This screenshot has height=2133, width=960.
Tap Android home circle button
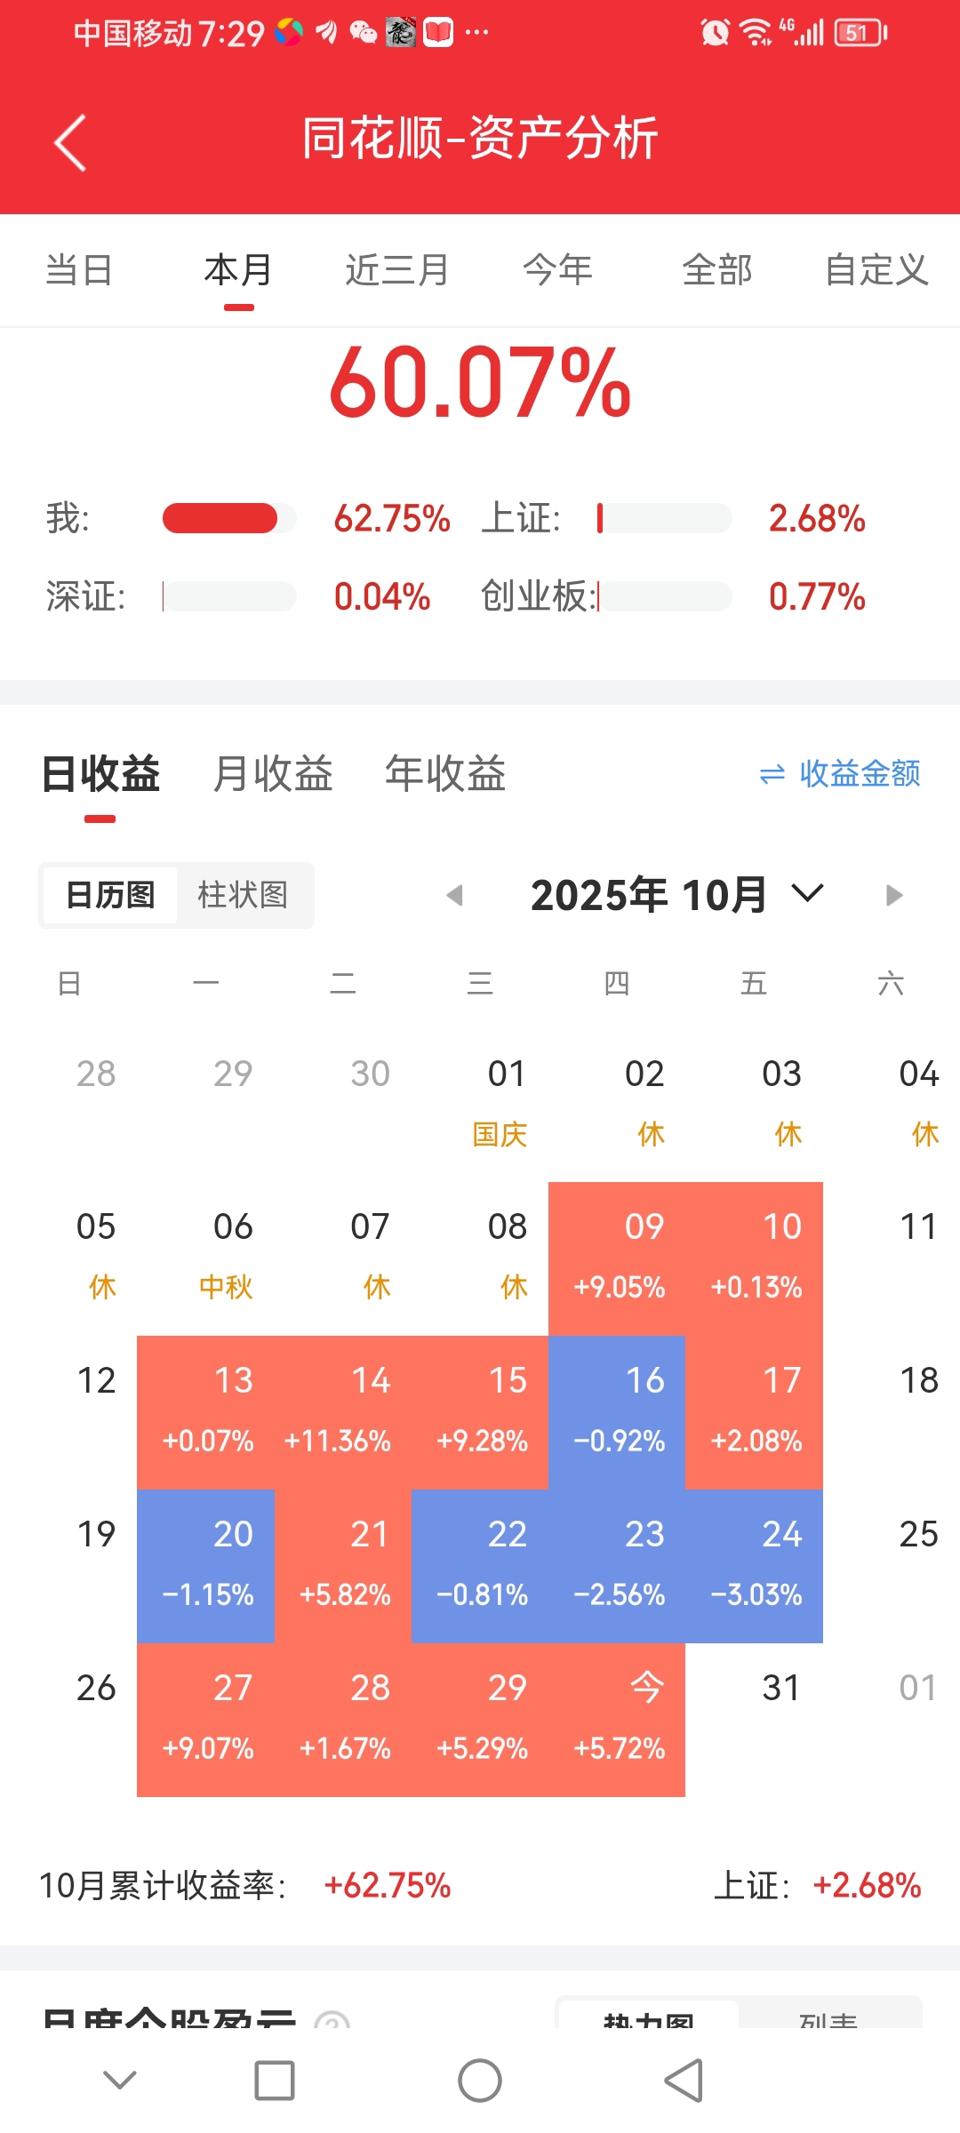[480, 2081]
